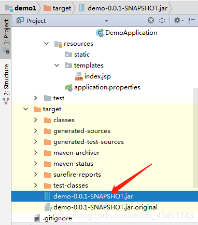Viewport: 198px width, 225px height.
Task: Select the static folder
Action: [82, 55]
